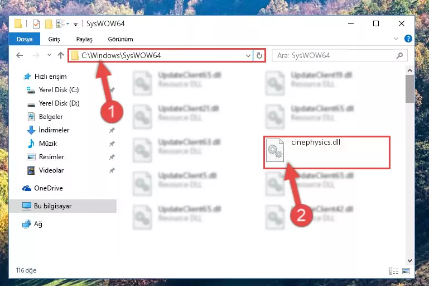Switch to details view in status bar
Image resolution: width=429 pixels, height=286 pixels.
(394, 271)
